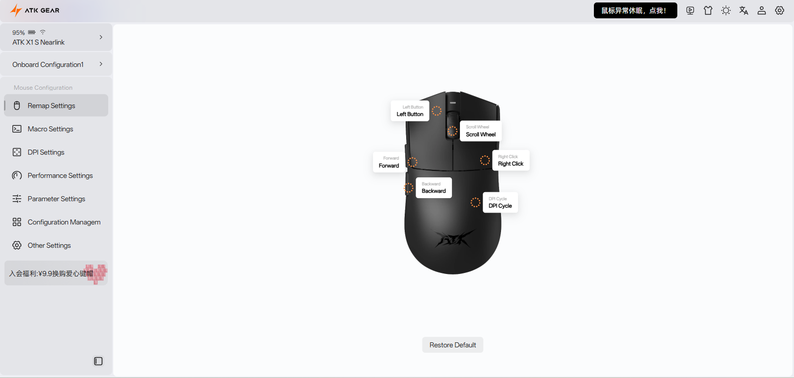Go to Parameter Settings

56,199
